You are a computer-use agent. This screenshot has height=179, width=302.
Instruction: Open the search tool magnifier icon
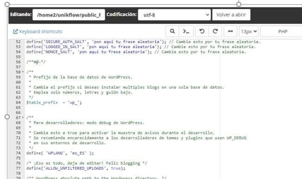coord(172,31)
